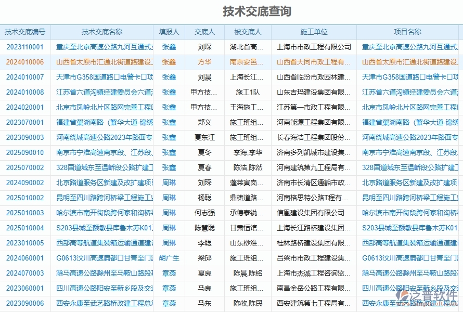Viewport: 463px width, 312px height.
Task: Open disclosure 四川高速公路阳安至新乡段及交 name
Action: click(x=102, y=288)
